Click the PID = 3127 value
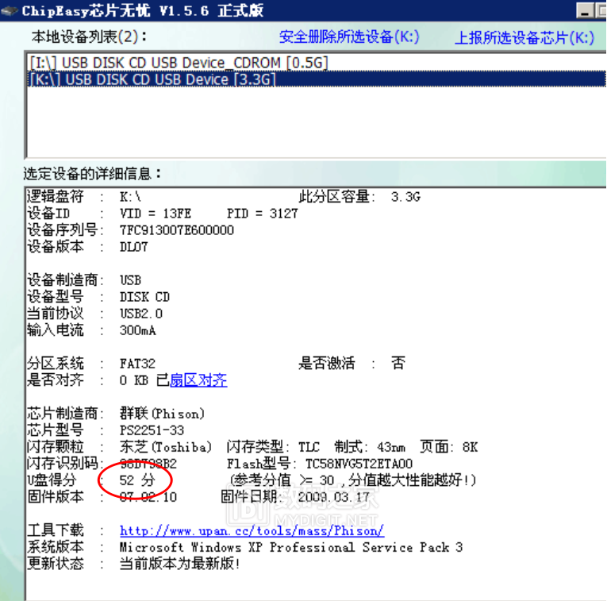Viewport: 607px width, 601px height. 262,214
